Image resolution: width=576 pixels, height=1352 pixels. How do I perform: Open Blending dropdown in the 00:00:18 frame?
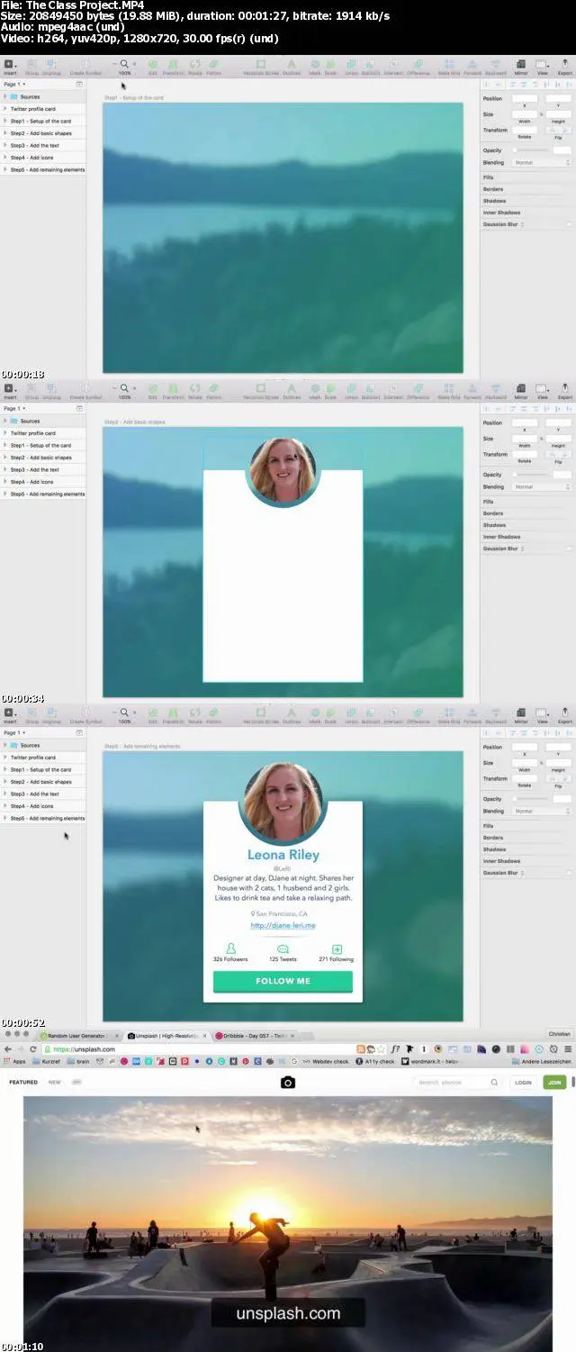point(542,163)
